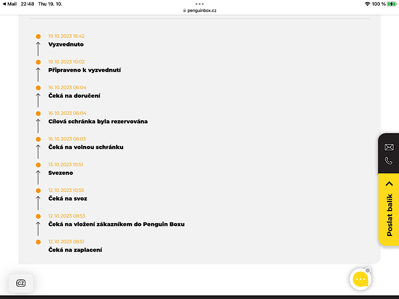Go back to the Mail app
This screenshot has width=399, height=299.
click(x=10, y=4)
